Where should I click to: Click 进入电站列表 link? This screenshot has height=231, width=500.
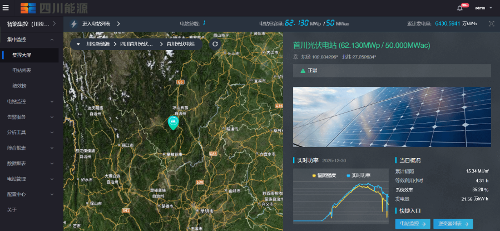96,24
